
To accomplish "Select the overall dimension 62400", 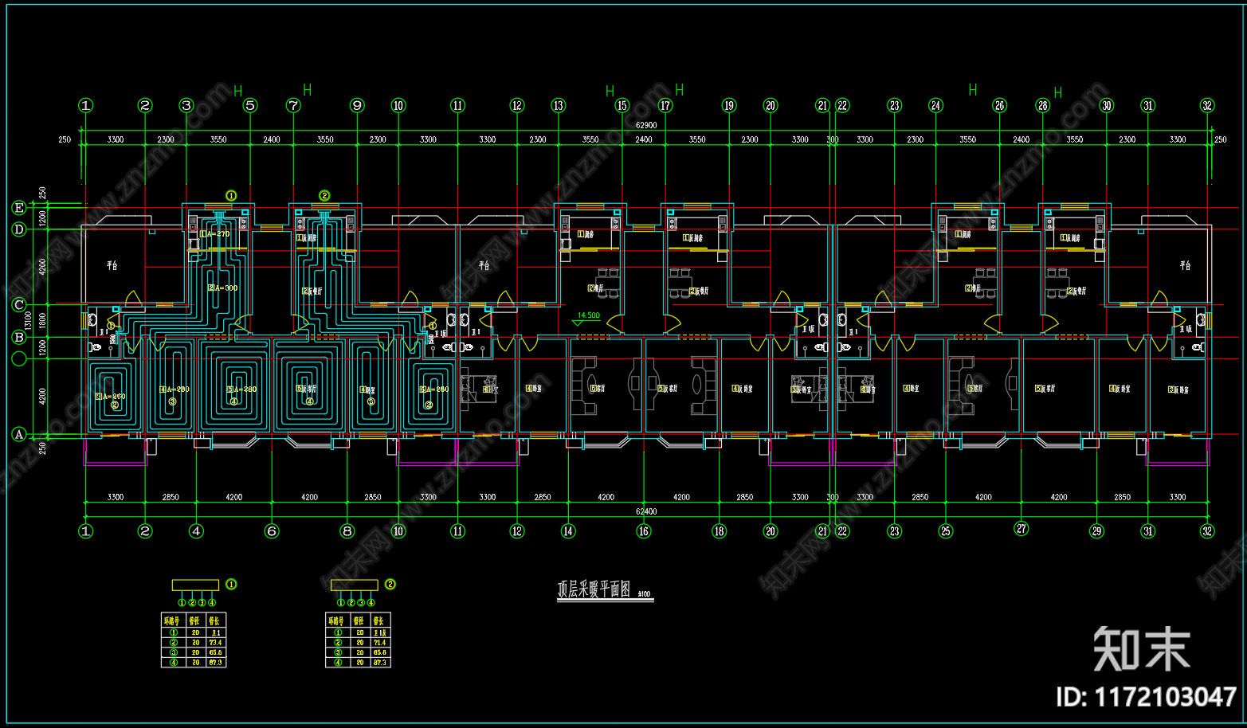I will (646, 511).
